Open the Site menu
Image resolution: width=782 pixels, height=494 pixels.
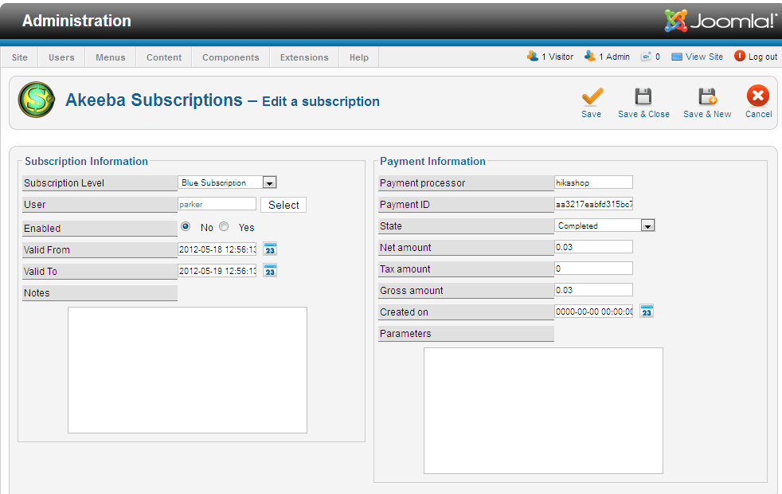pos(19,57)
